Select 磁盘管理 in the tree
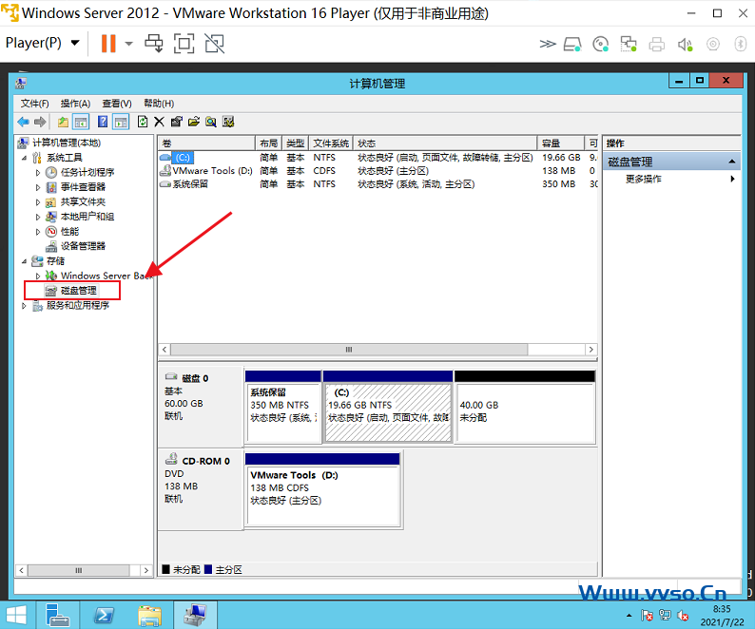Viewport: 755px width, 629px height. (x=79, y=291)
